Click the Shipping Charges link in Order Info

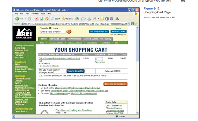pos(114,108)
